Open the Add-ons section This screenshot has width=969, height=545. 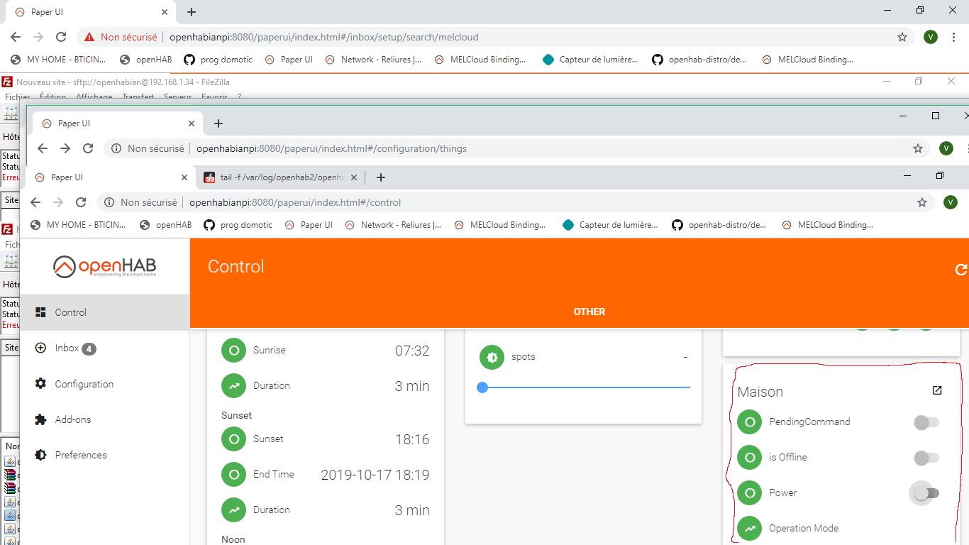72,419
